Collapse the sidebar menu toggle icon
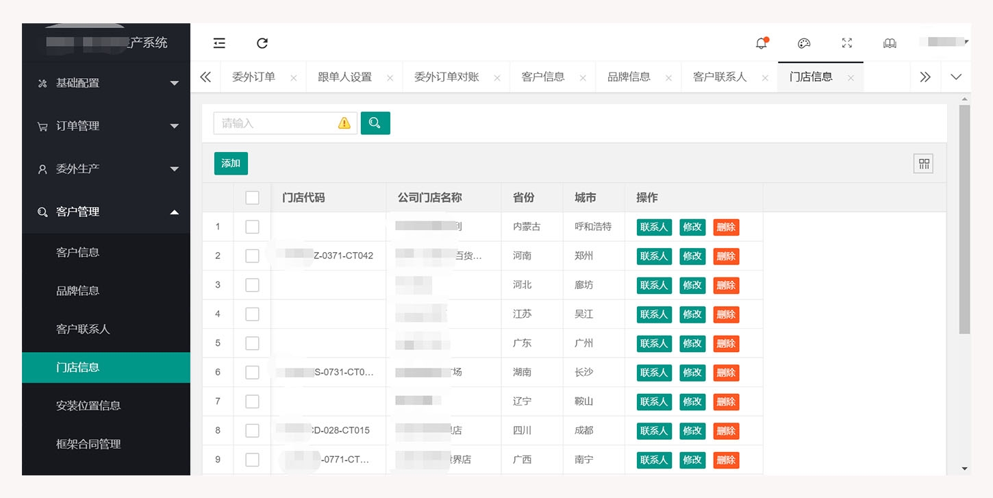993x498 pixels. pos(219,43)
